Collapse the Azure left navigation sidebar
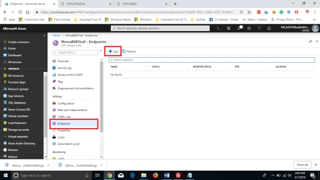The image size is (320, 180). click(x=44, y=36)
